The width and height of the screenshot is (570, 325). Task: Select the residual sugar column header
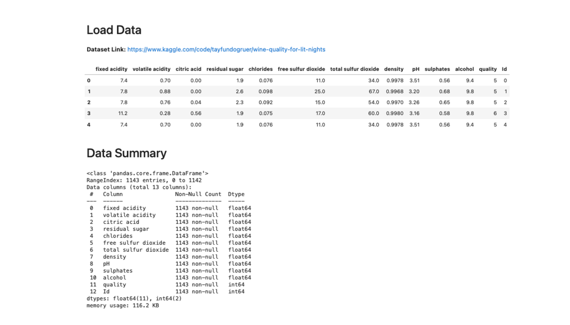point(225,69)
